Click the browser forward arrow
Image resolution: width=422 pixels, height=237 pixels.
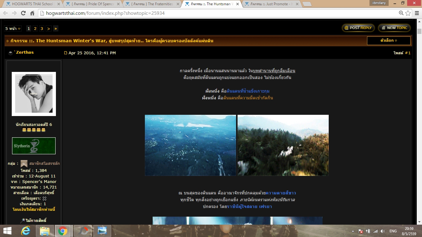coord(14,13)
